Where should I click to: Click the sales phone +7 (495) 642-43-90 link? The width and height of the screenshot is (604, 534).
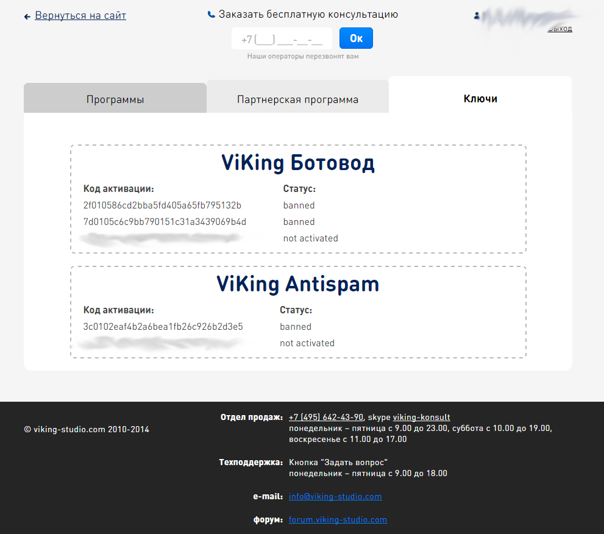[x=326, y=417]
